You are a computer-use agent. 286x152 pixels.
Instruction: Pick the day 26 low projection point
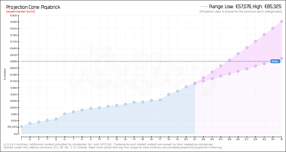click(238, 71)
